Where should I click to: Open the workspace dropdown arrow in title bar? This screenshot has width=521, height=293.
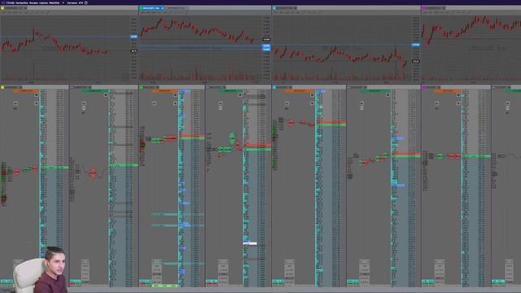point(63,2)
